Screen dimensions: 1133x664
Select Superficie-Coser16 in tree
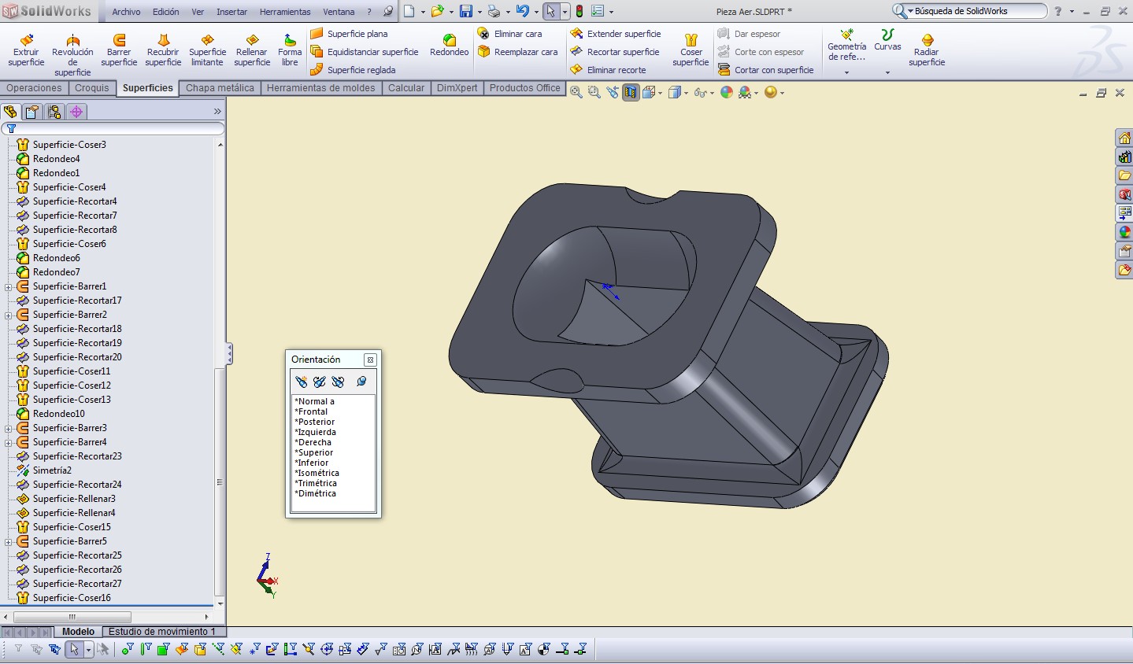pyautogui.click(x=72, y=598)
